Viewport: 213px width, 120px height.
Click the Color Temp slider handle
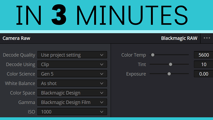click(153, 55)
